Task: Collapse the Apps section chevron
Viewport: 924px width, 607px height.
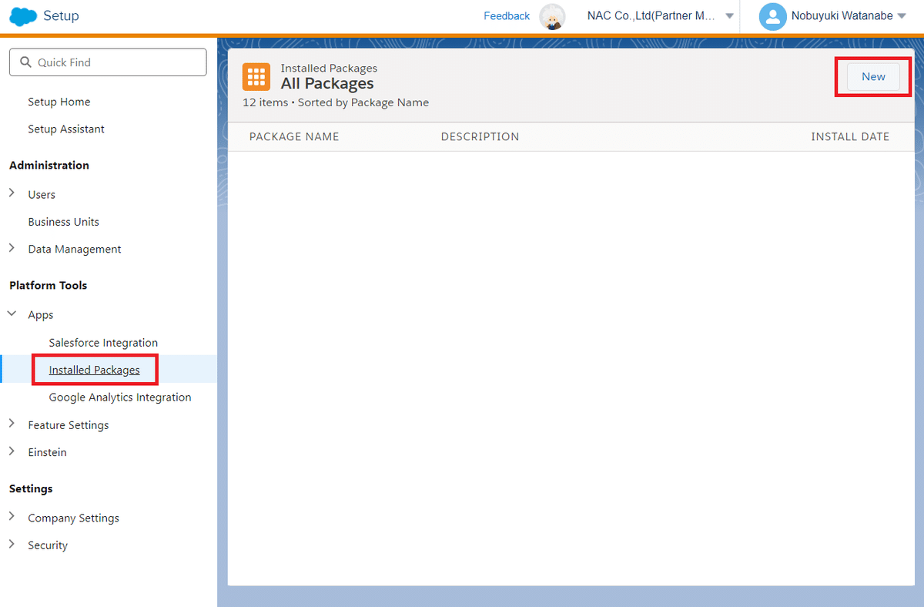Action: (12, 314)
